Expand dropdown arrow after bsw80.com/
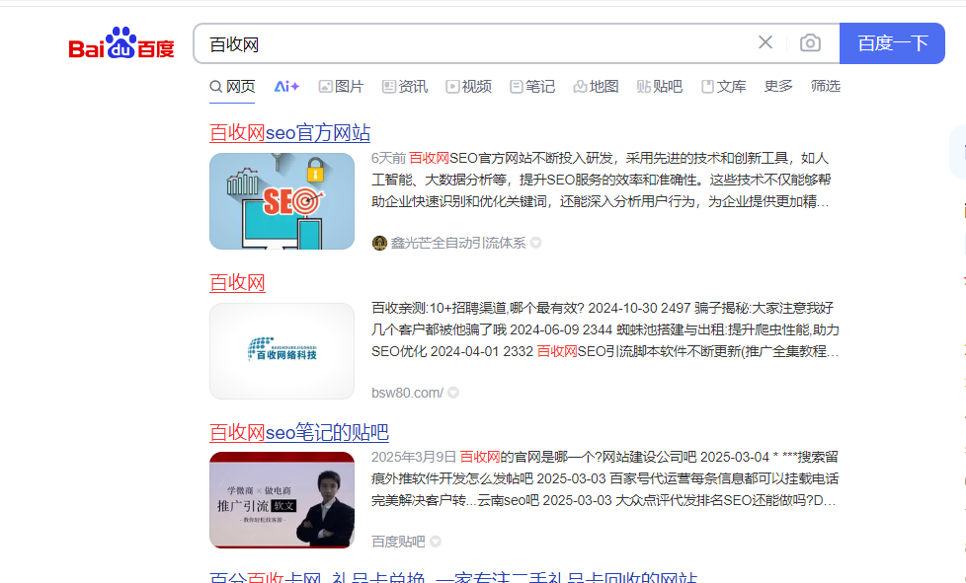Viewport: 966px width, 583px height. point(453,393)
